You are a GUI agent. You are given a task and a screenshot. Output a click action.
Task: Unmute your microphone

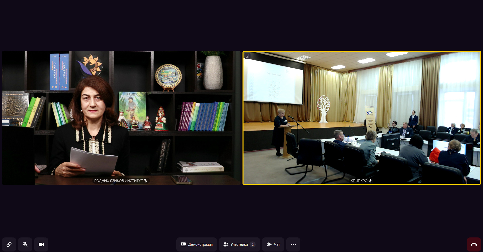25,244
